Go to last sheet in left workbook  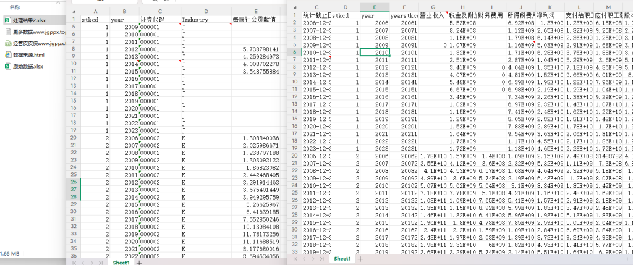pyautogui.click(x=101, y=263)
